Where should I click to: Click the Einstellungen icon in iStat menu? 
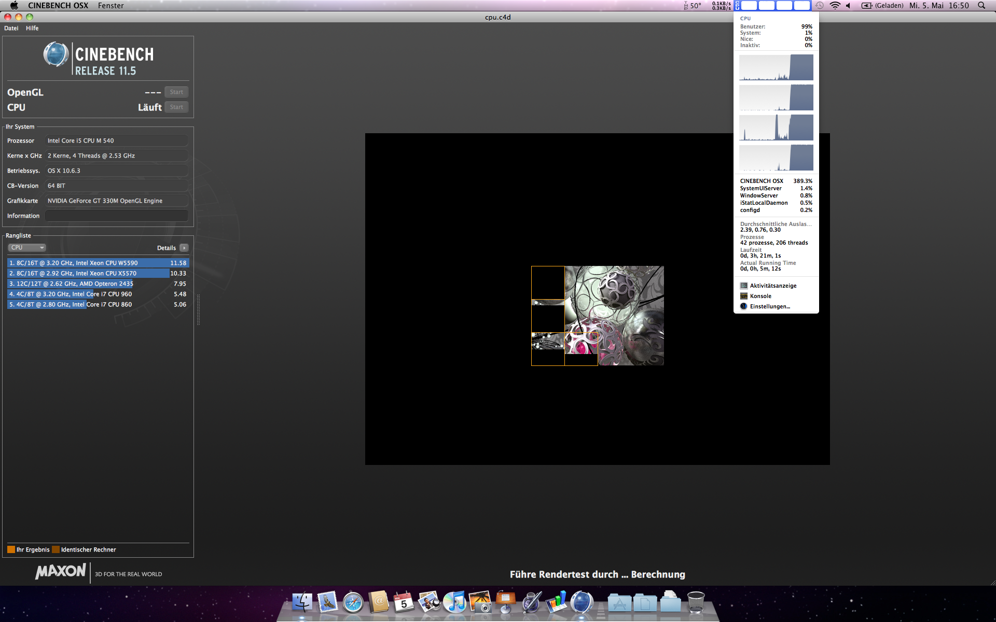(x=744, y=306)
